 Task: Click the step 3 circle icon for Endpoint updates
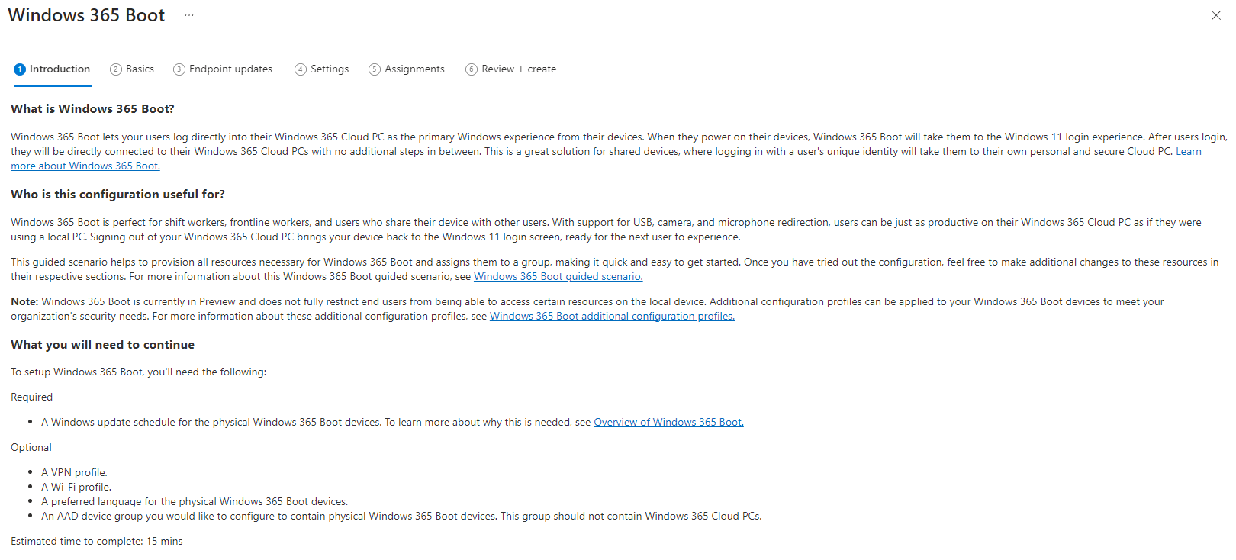[179, 69]
